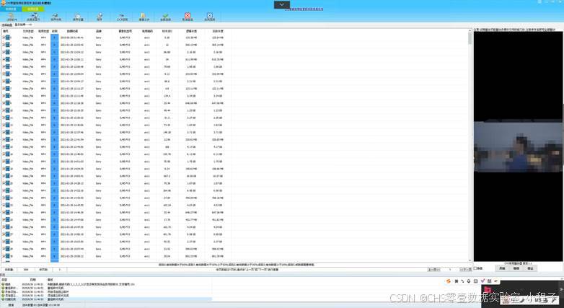Toggle the checkbox for row number 0

[4, 38]
